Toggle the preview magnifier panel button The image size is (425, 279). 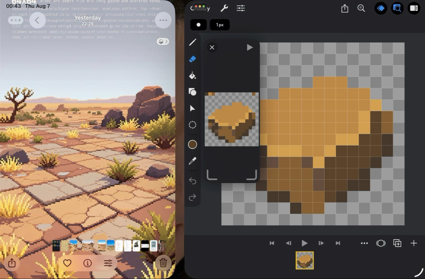point(397,8)
